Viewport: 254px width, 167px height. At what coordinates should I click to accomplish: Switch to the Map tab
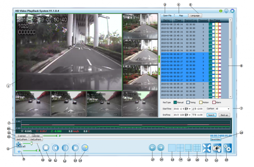[181, 15]
